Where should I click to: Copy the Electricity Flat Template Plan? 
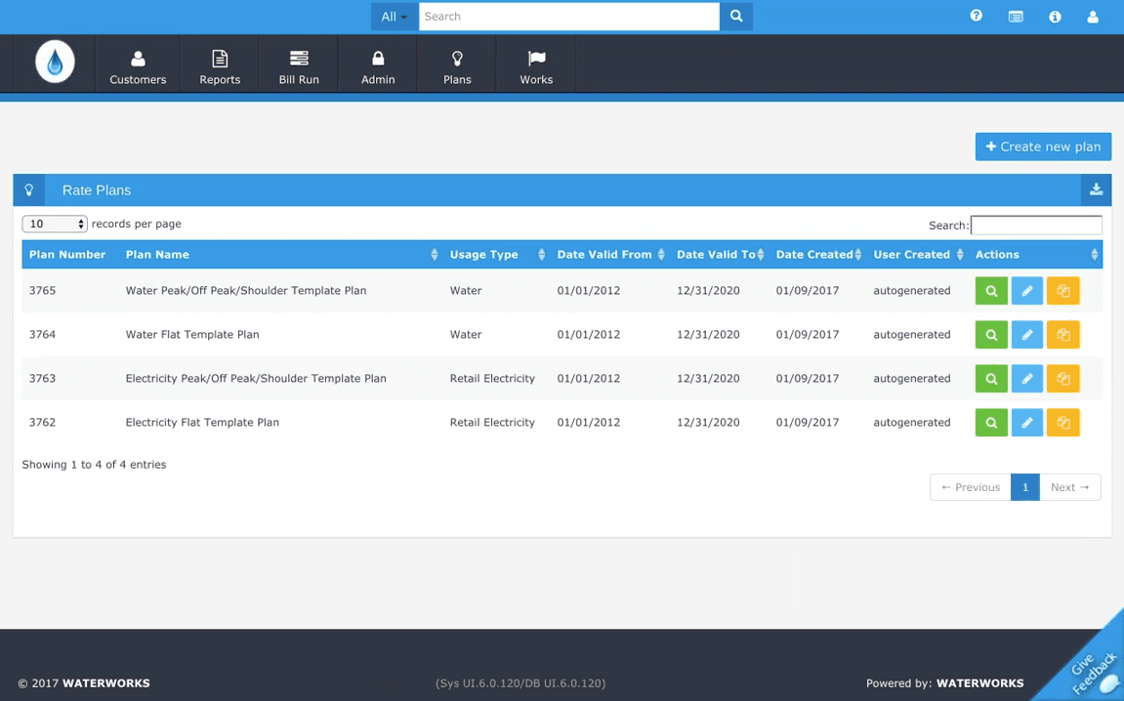[1063, 423]
